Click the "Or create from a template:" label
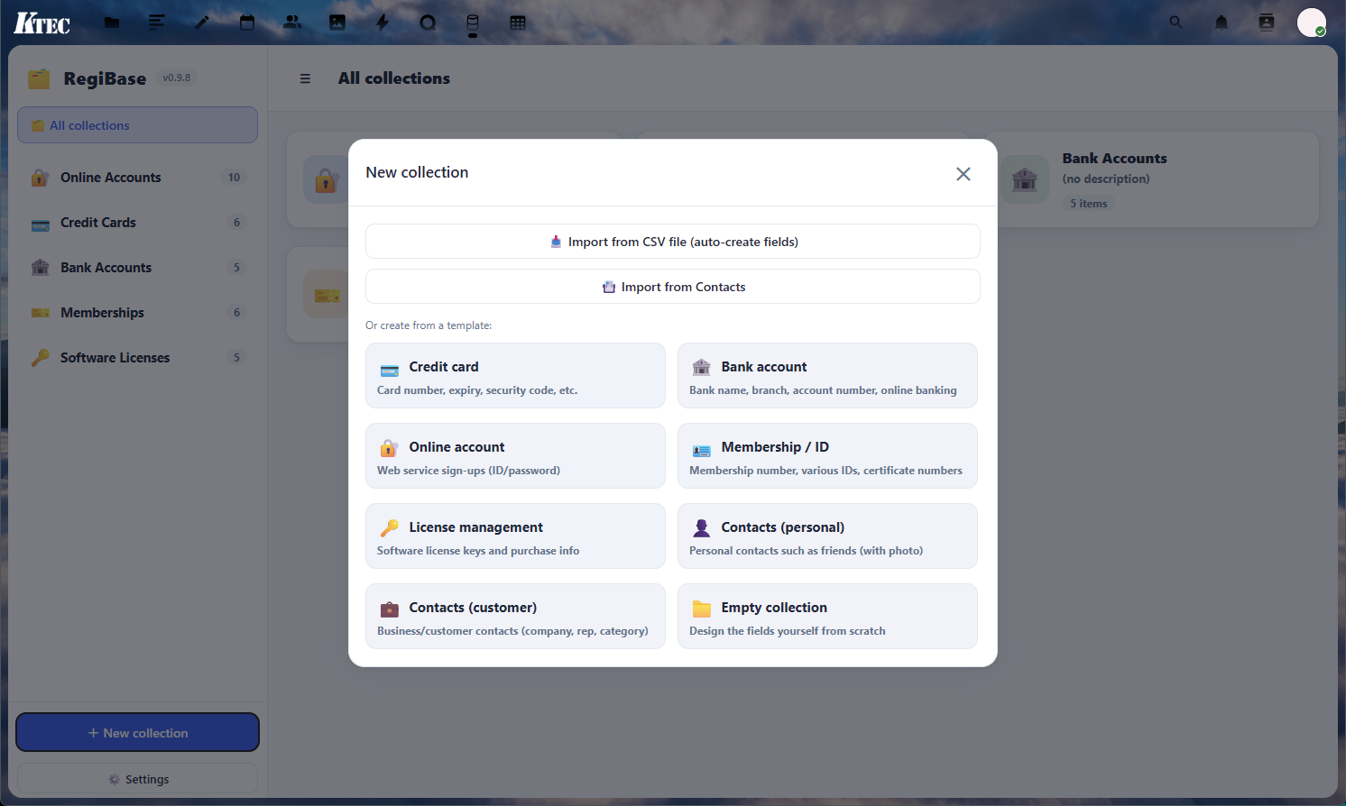This screenshot has width=1346, height=806. [429, 325]
